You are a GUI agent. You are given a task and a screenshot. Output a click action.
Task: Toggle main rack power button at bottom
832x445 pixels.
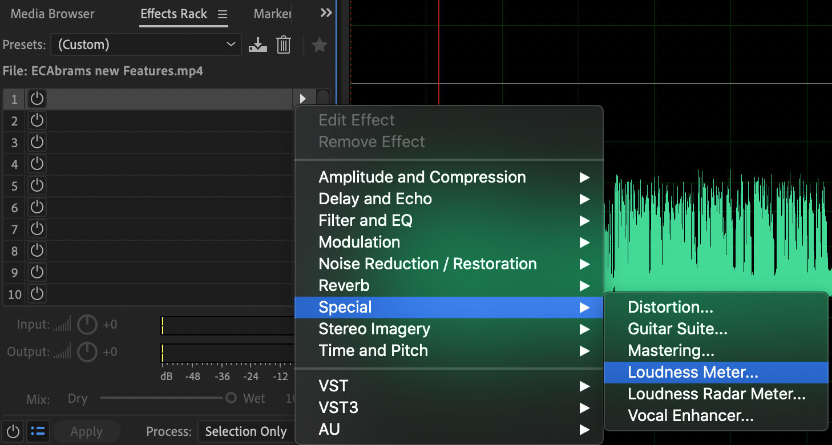coord(13,431)
